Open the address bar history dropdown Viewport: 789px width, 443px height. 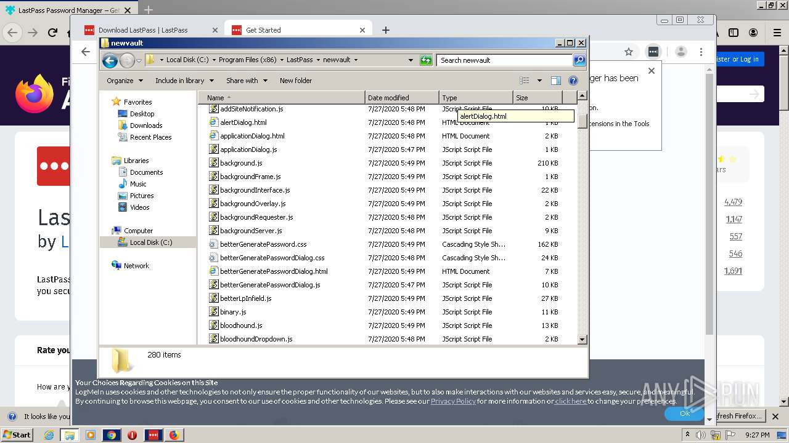[411, 60]
